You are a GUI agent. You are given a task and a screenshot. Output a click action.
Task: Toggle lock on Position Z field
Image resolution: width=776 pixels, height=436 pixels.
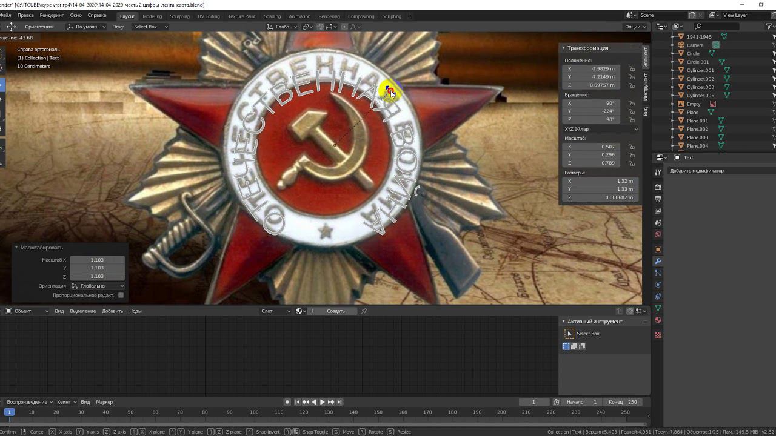632,85
